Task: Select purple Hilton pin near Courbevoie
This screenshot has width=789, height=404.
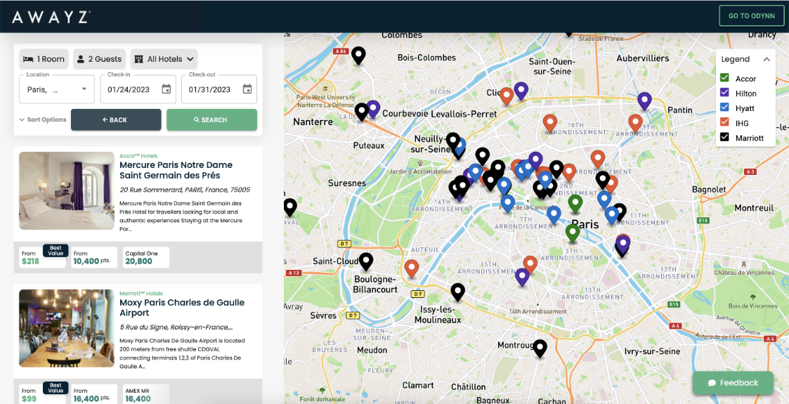Action: pos(373,109)
